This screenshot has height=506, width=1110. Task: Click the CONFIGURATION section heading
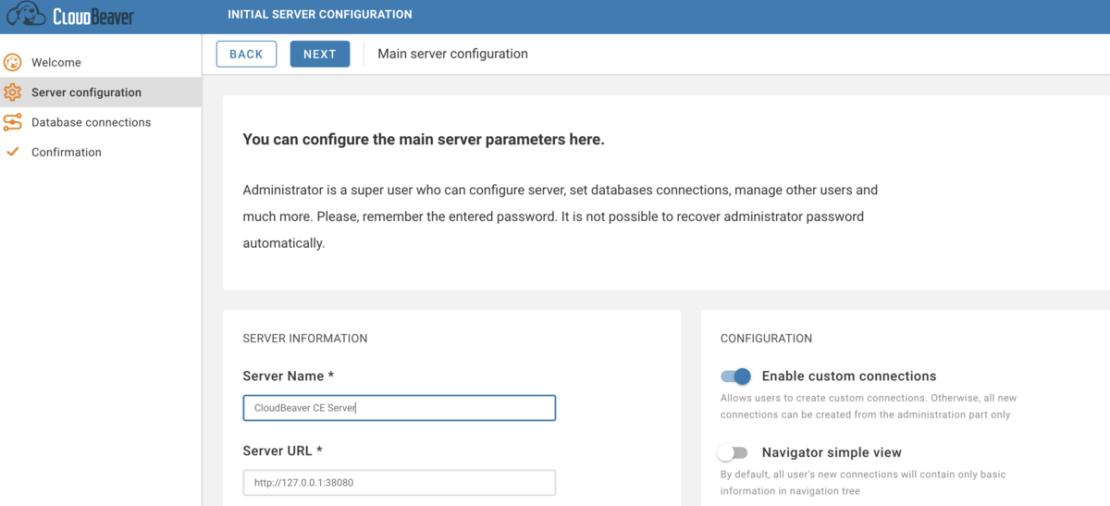pyautogui.click(x=767, y=339)
